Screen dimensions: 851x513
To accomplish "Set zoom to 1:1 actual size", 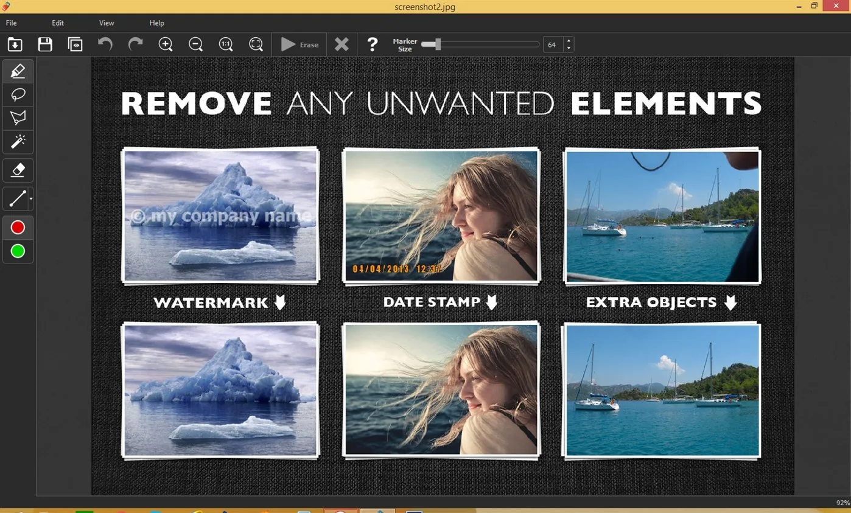I will (226, 44).
